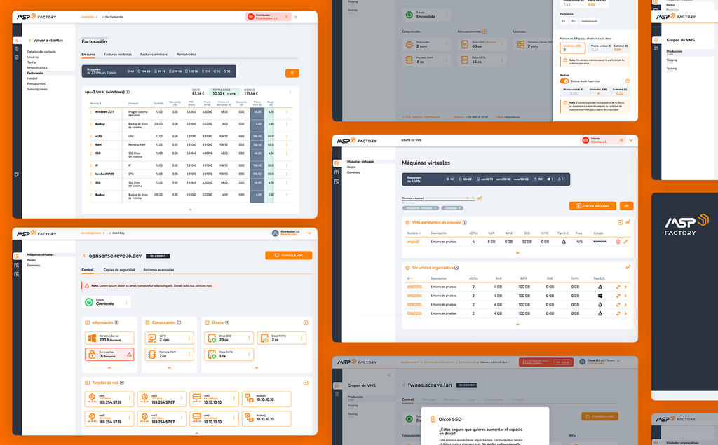Toggle the Backup desde hypervisor switch
The width and height of the screenshot is (718, 445).
(x=564, y=81)
